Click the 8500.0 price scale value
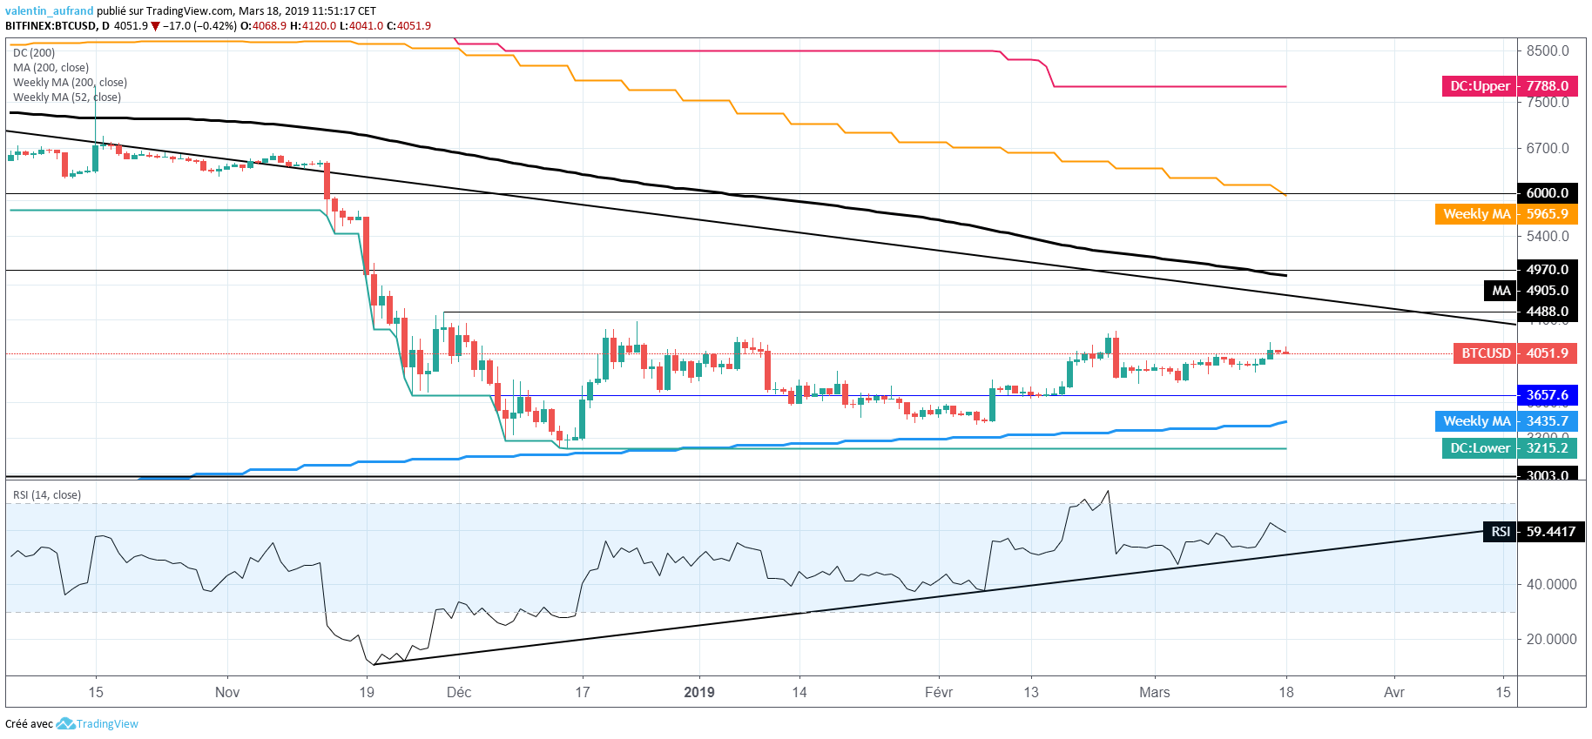The height and width of the screenshot is (739, 1592). click(x=1548, y=51)
